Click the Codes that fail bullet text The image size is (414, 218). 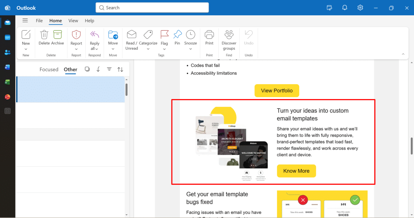[205, 65]
